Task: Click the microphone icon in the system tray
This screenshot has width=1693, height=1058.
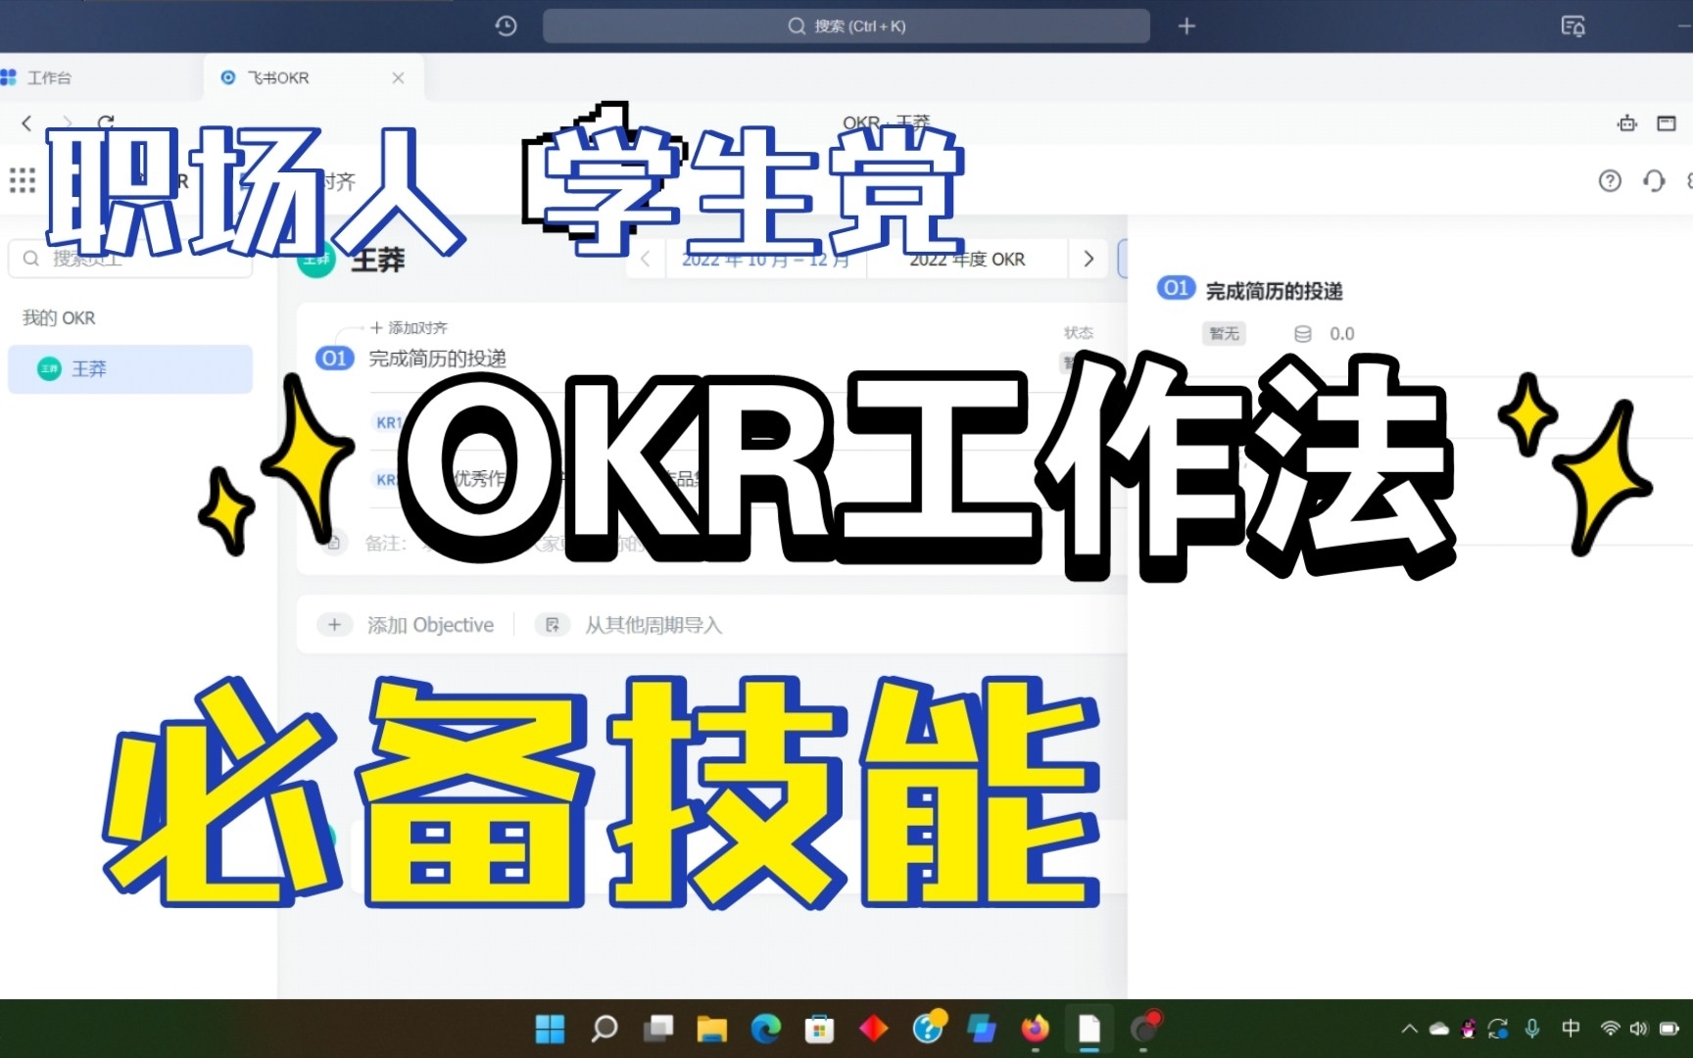Action: point(1531,1029)
